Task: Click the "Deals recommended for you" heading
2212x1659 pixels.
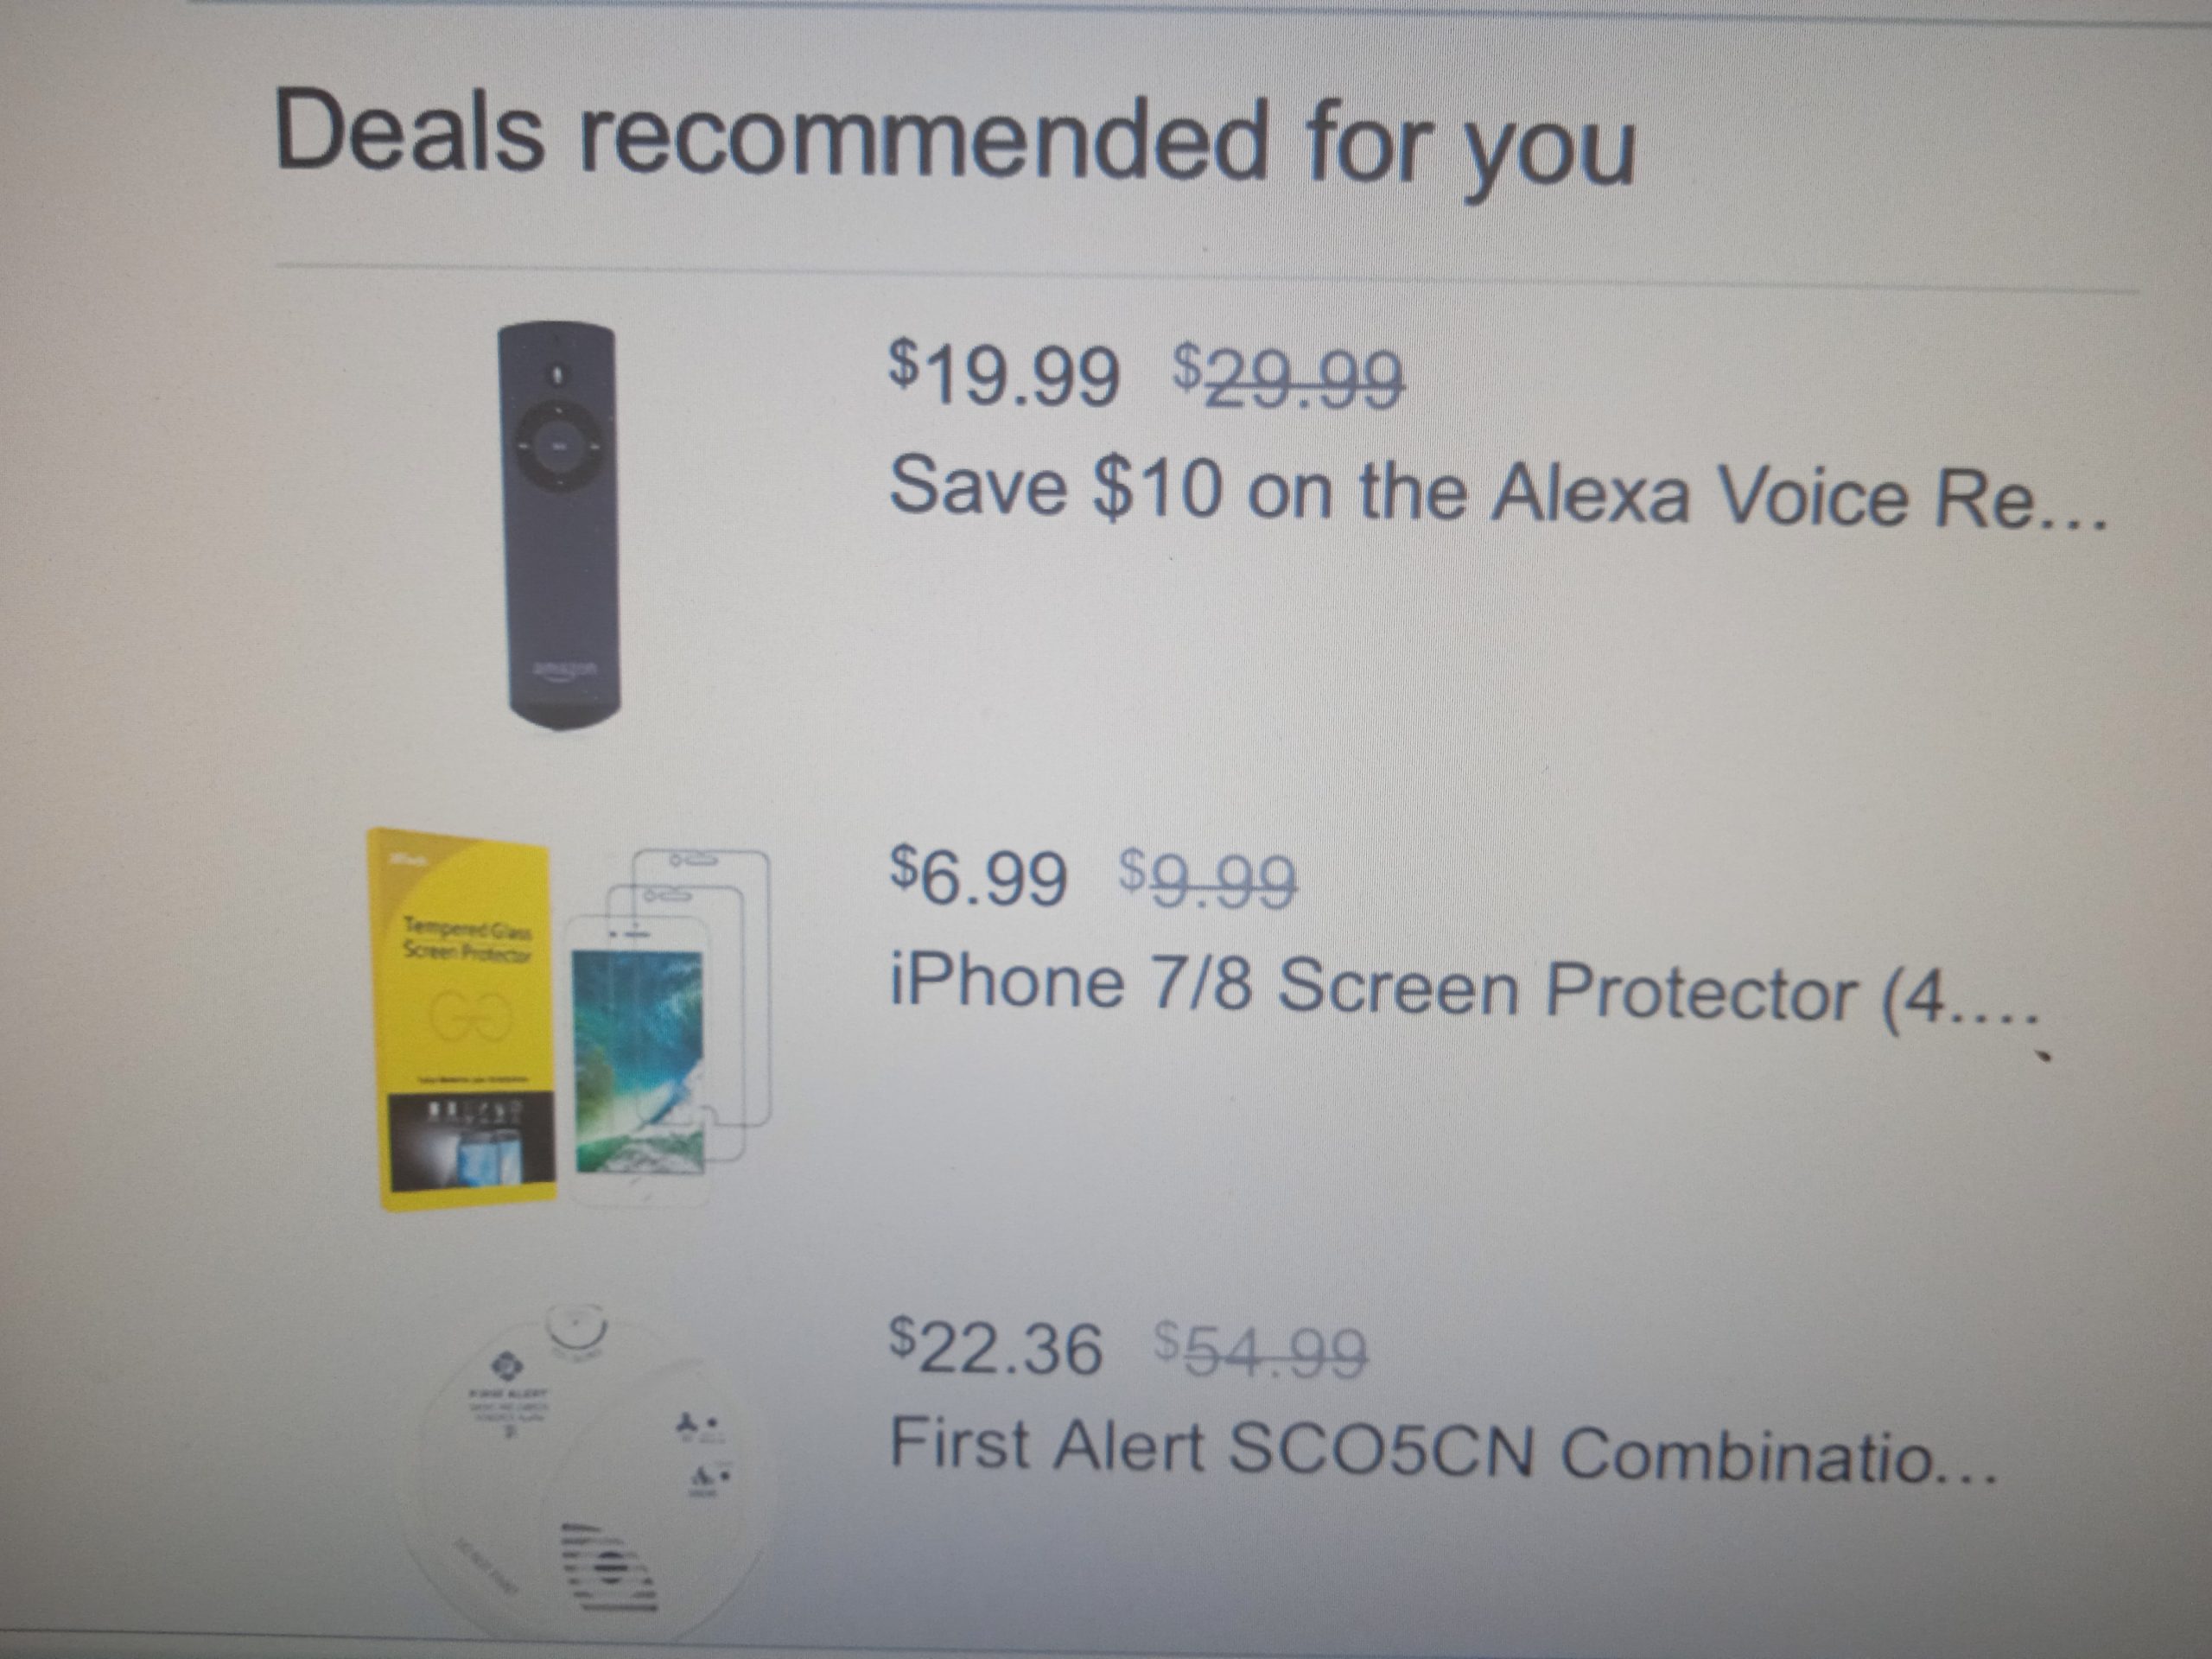Action: (953, 140)
